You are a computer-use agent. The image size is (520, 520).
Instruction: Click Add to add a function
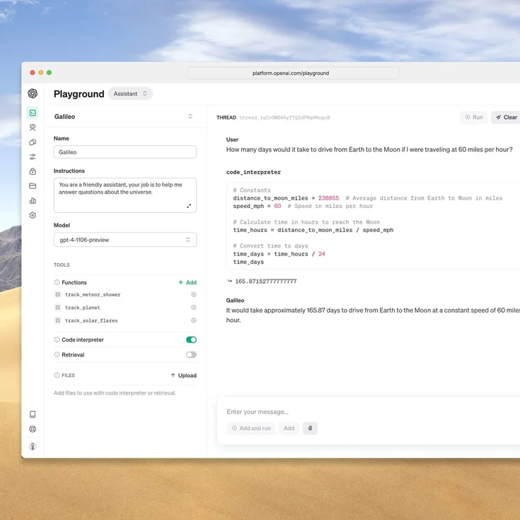187,282
